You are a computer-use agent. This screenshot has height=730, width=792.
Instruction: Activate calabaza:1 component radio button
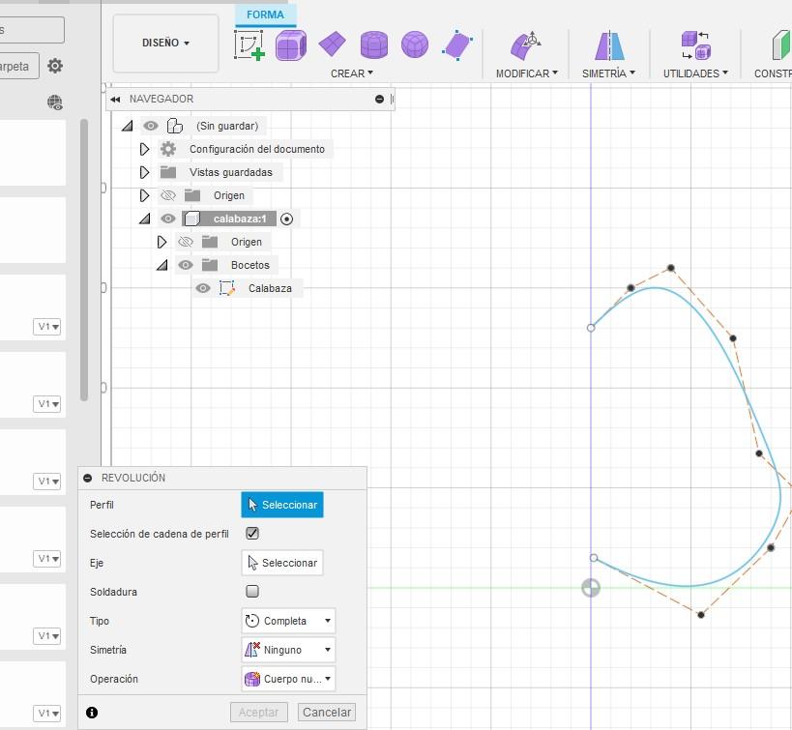tap(286, 219)
